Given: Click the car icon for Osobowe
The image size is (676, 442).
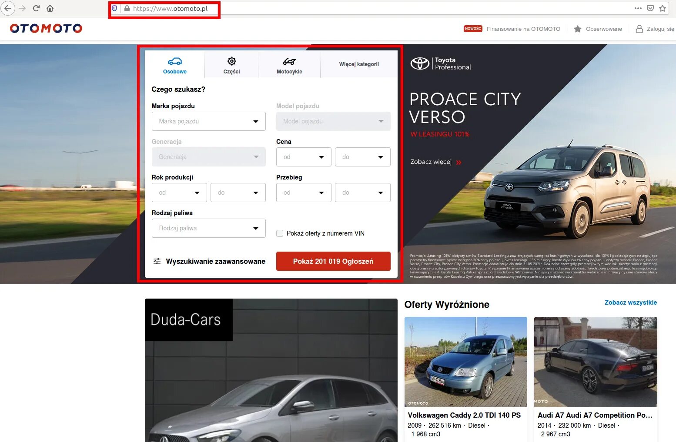Looking at the screenshot, I should coord(175,61).
